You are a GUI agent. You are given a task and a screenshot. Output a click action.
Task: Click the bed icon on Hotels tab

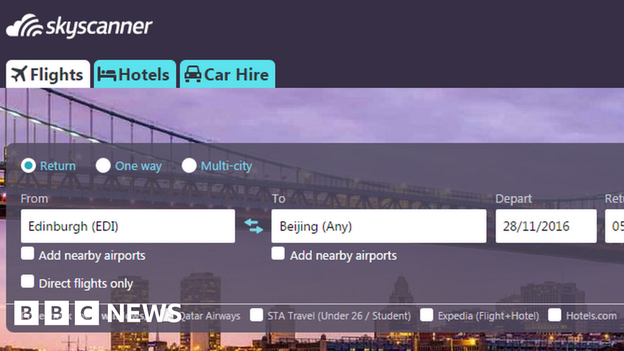point(107,74)
